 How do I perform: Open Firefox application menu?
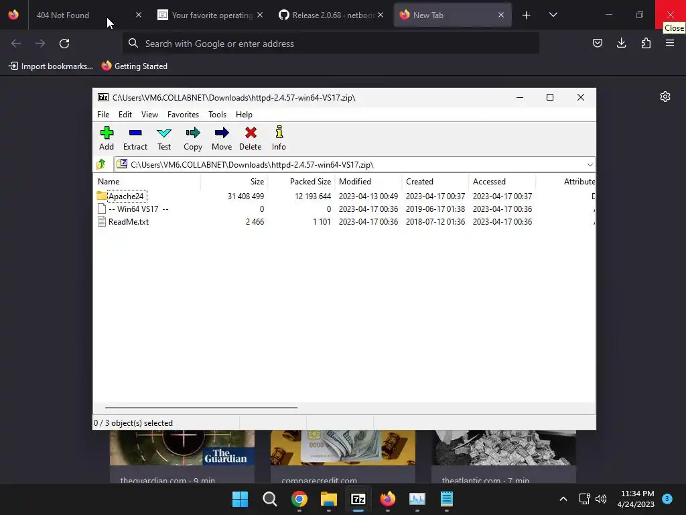670,43
